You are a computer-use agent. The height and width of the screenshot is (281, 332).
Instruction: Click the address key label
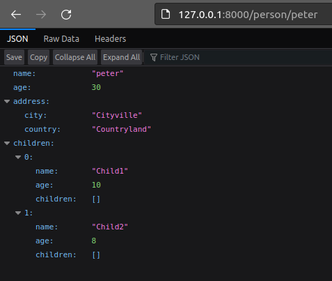point(31,101)
